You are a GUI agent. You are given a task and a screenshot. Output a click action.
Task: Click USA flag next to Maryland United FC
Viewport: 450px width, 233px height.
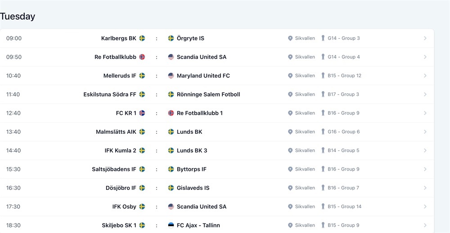[x=171, y=75]
